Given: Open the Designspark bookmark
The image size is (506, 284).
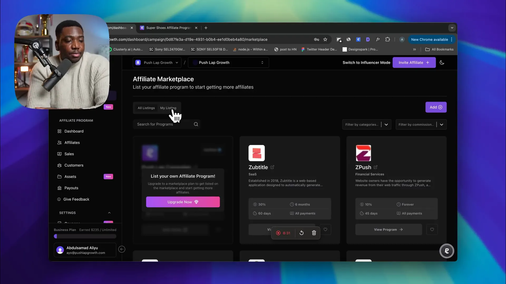Looking at the screenshot, I should (x=360, y=49).
